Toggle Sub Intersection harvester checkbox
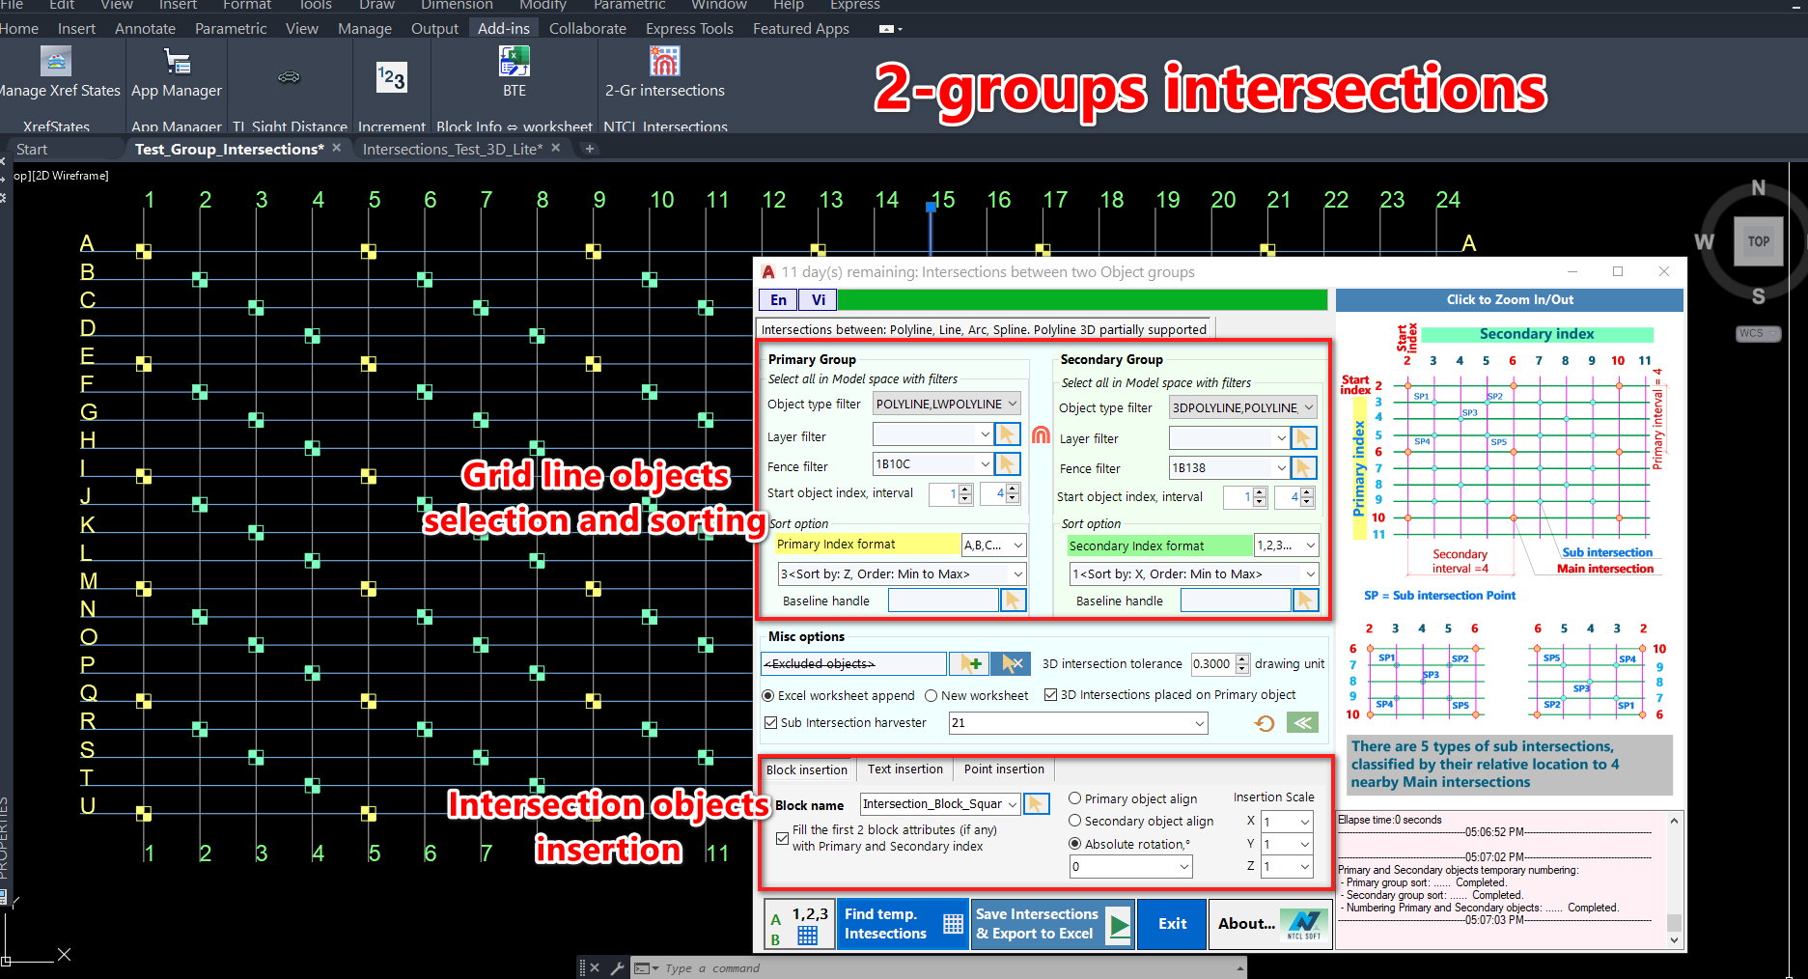The width and height of the screenshot is (1808, 979). click(770, 722)
